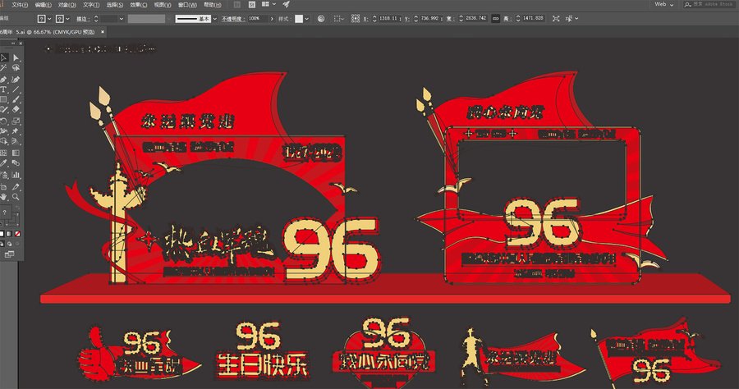Open the 文件(F) menu
This screenshot has width=739, height=389.
point(20,5)
